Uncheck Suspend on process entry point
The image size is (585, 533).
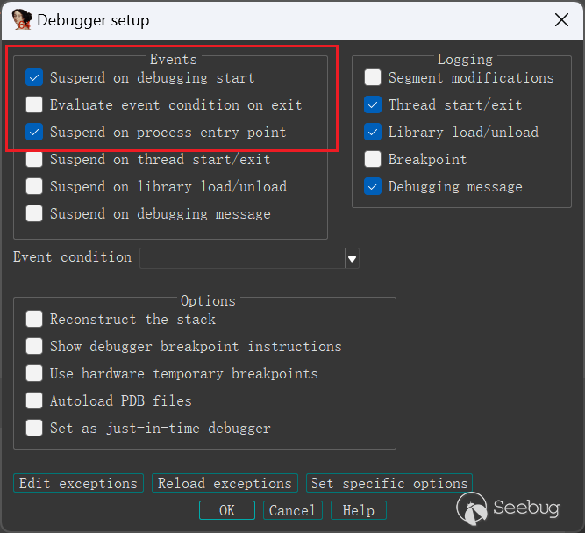34,133
